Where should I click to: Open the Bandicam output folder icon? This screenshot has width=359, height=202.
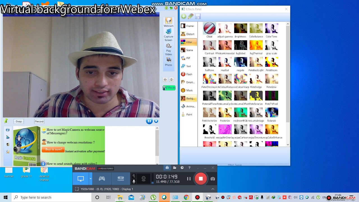[x=174, y=168]
